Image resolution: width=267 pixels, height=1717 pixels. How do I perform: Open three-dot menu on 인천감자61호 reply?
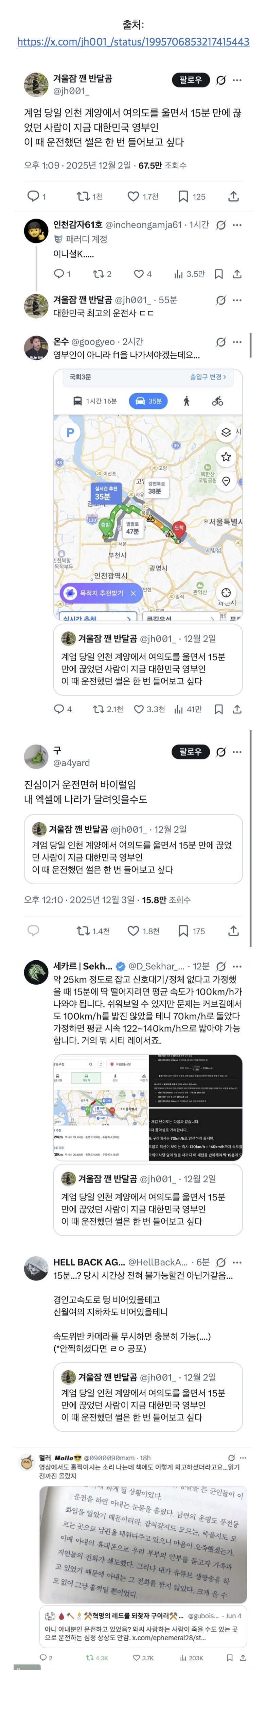coord(237,225)
